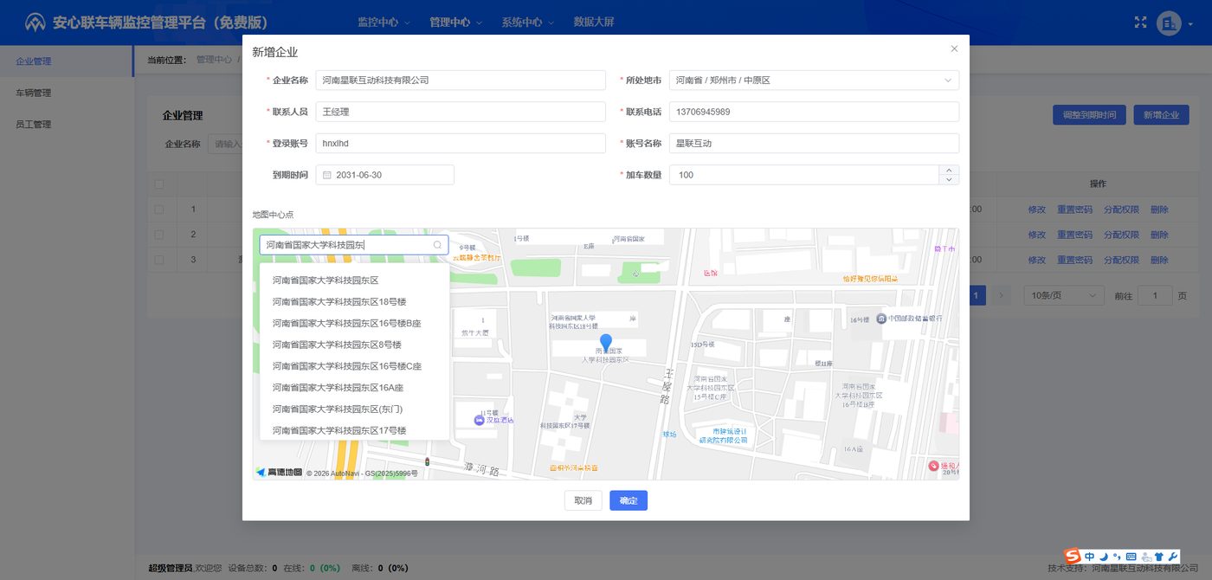Tick the checkbox for table row 1

click(x=158, y=209)
